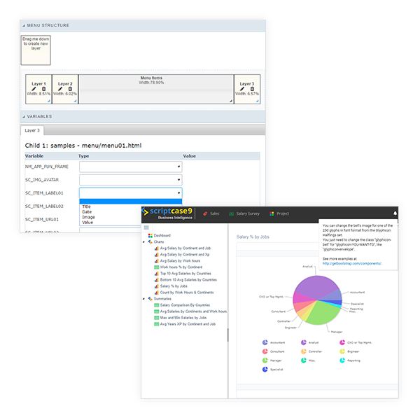Select the Layer 3 tab

tap(33, 130)
